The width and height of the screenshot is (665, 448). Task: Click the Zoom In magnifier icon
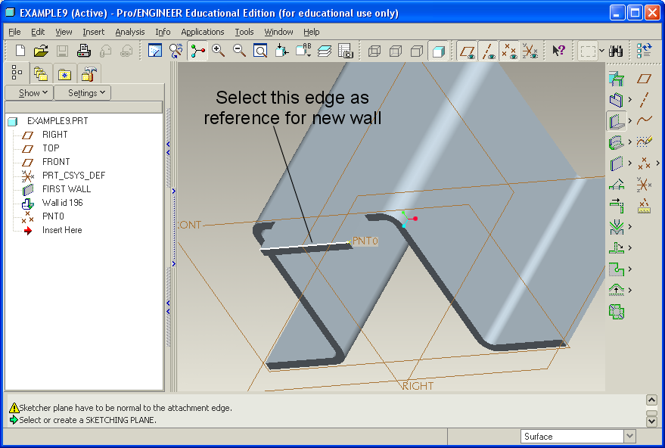219,51
